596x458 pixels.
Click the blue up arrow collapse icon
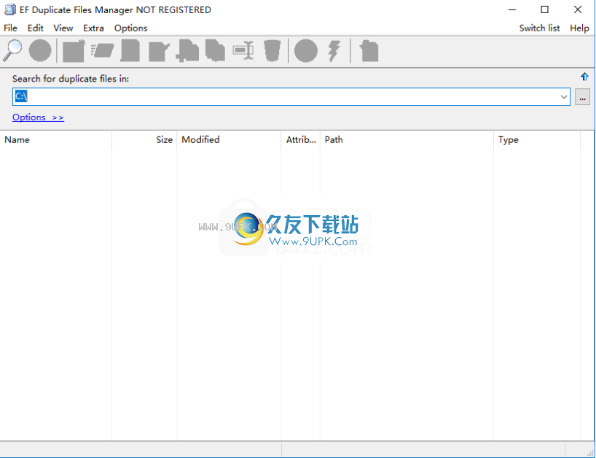(x=584, y=77)
